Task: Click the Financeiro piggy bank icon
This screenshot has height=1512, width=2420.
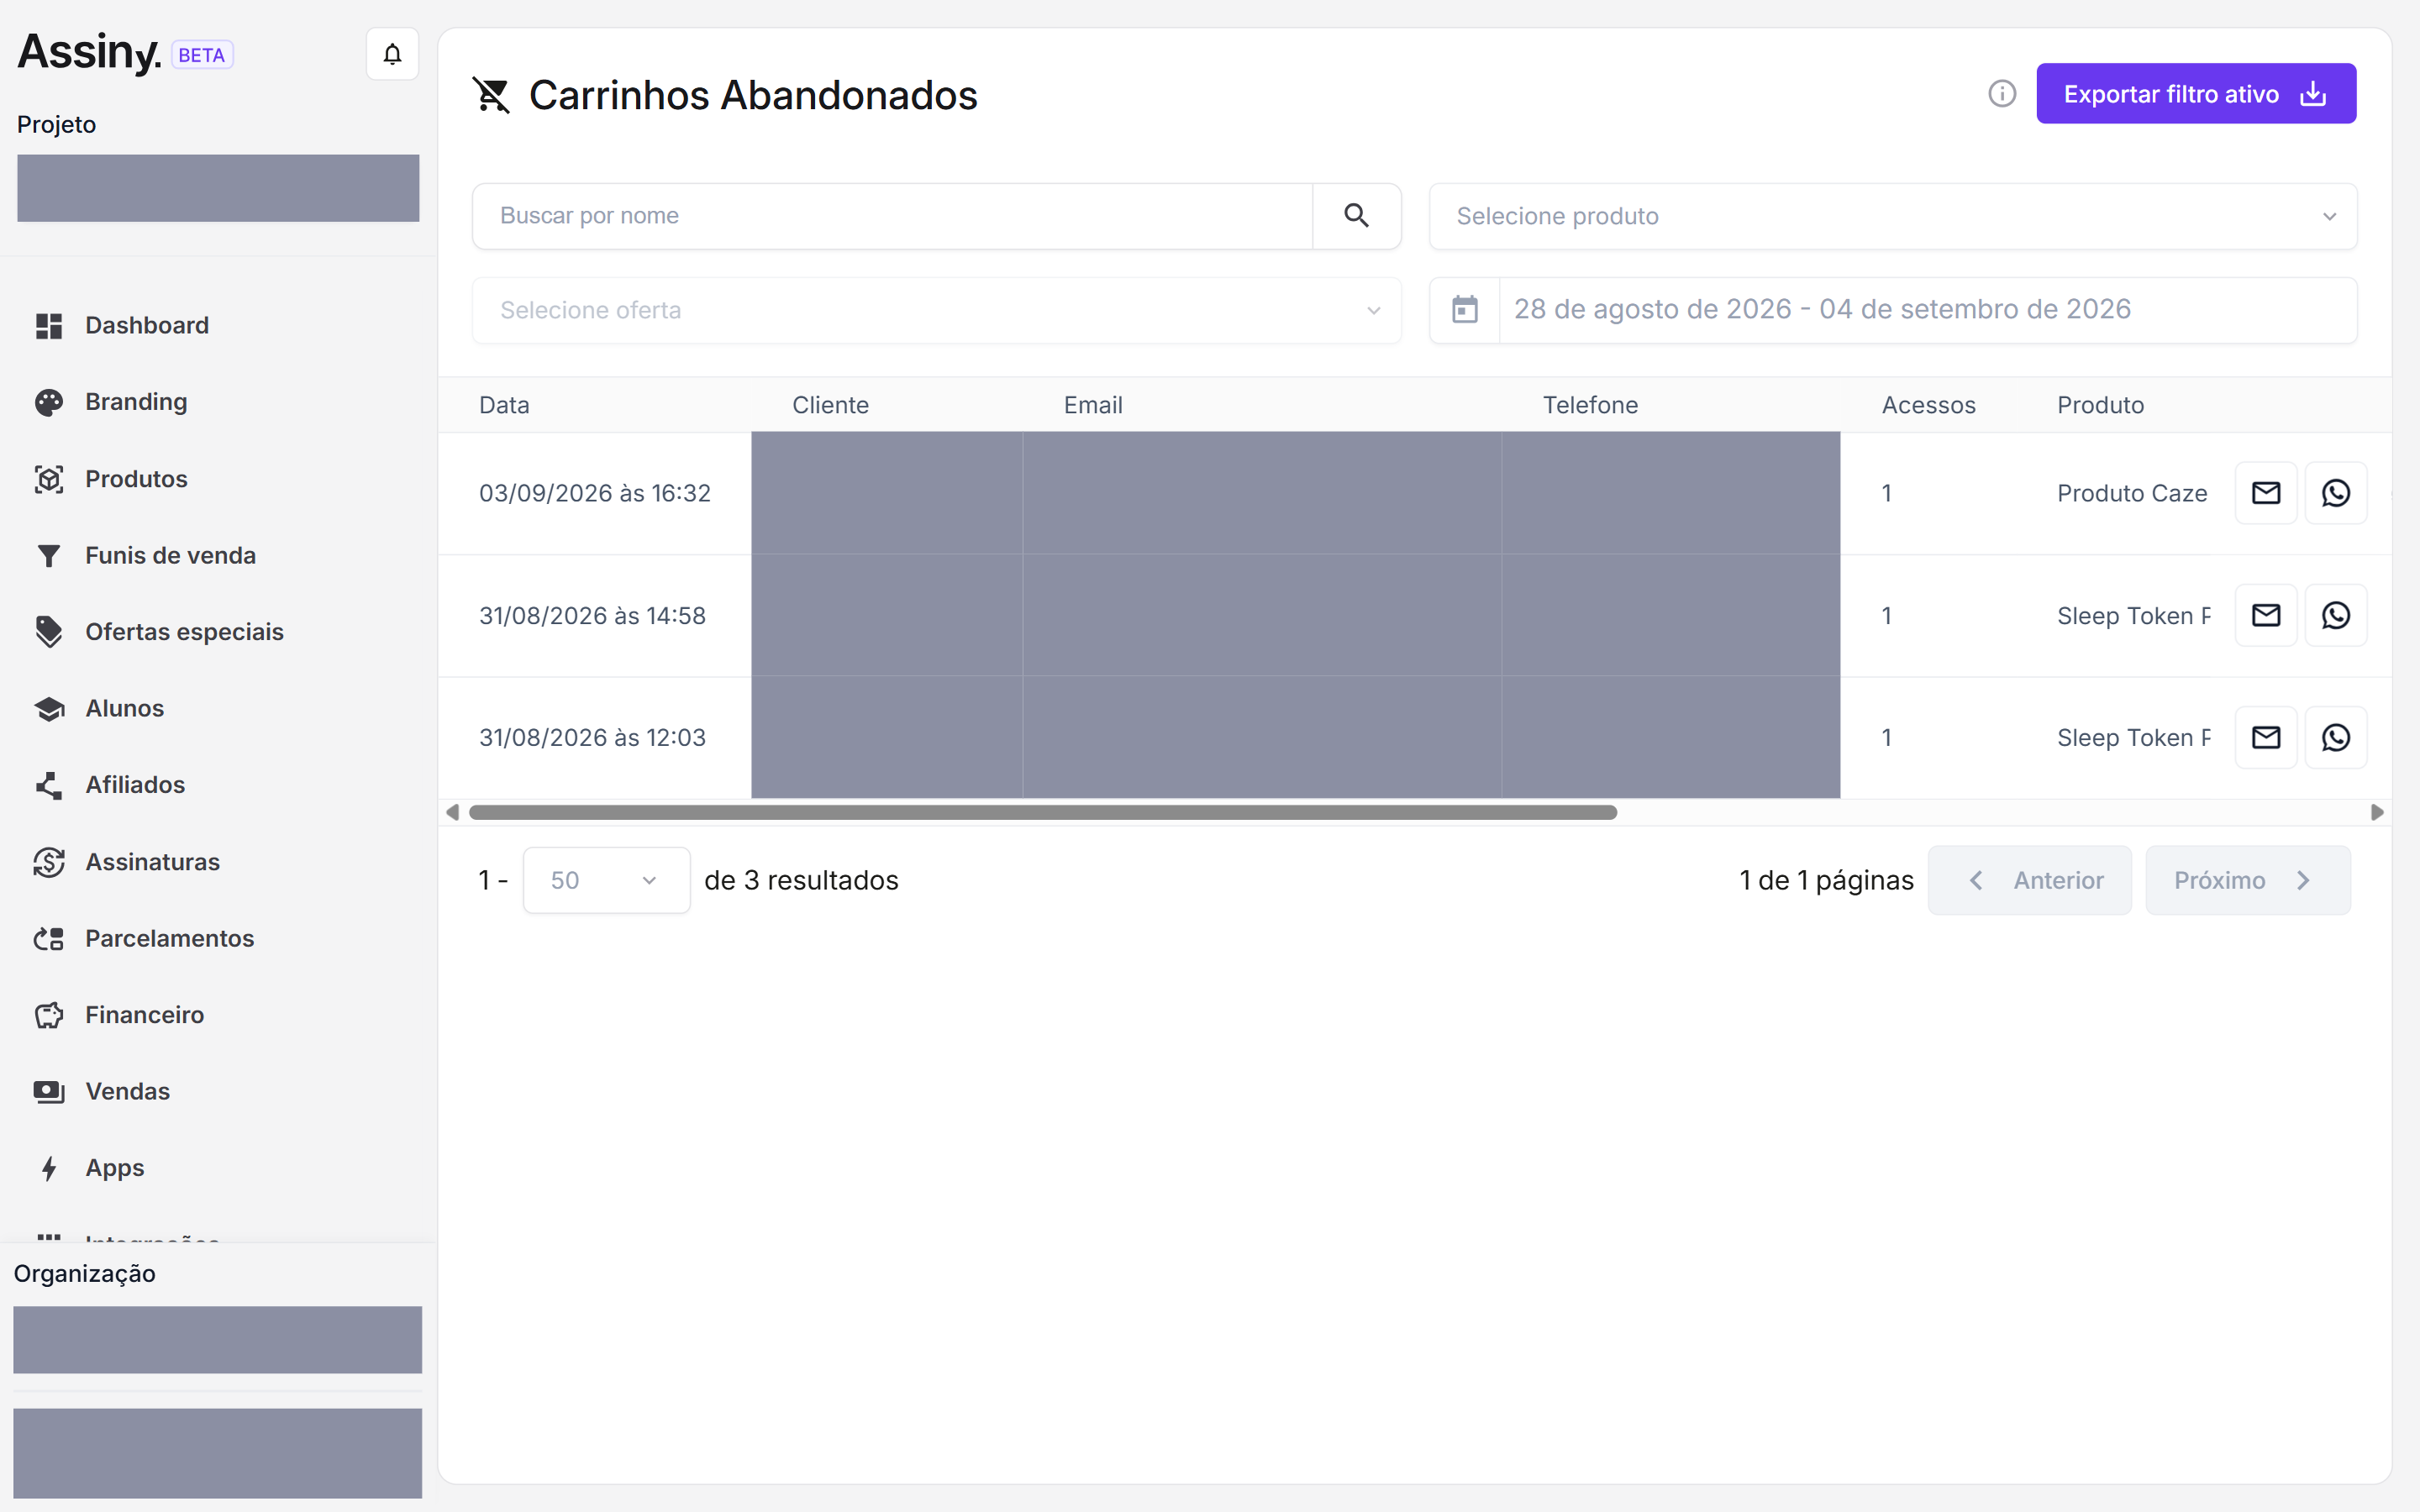Action: 49,1015
